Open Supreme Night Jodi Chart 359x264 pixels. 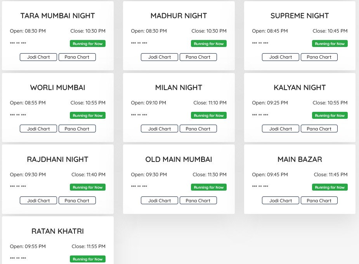point(281,57)
